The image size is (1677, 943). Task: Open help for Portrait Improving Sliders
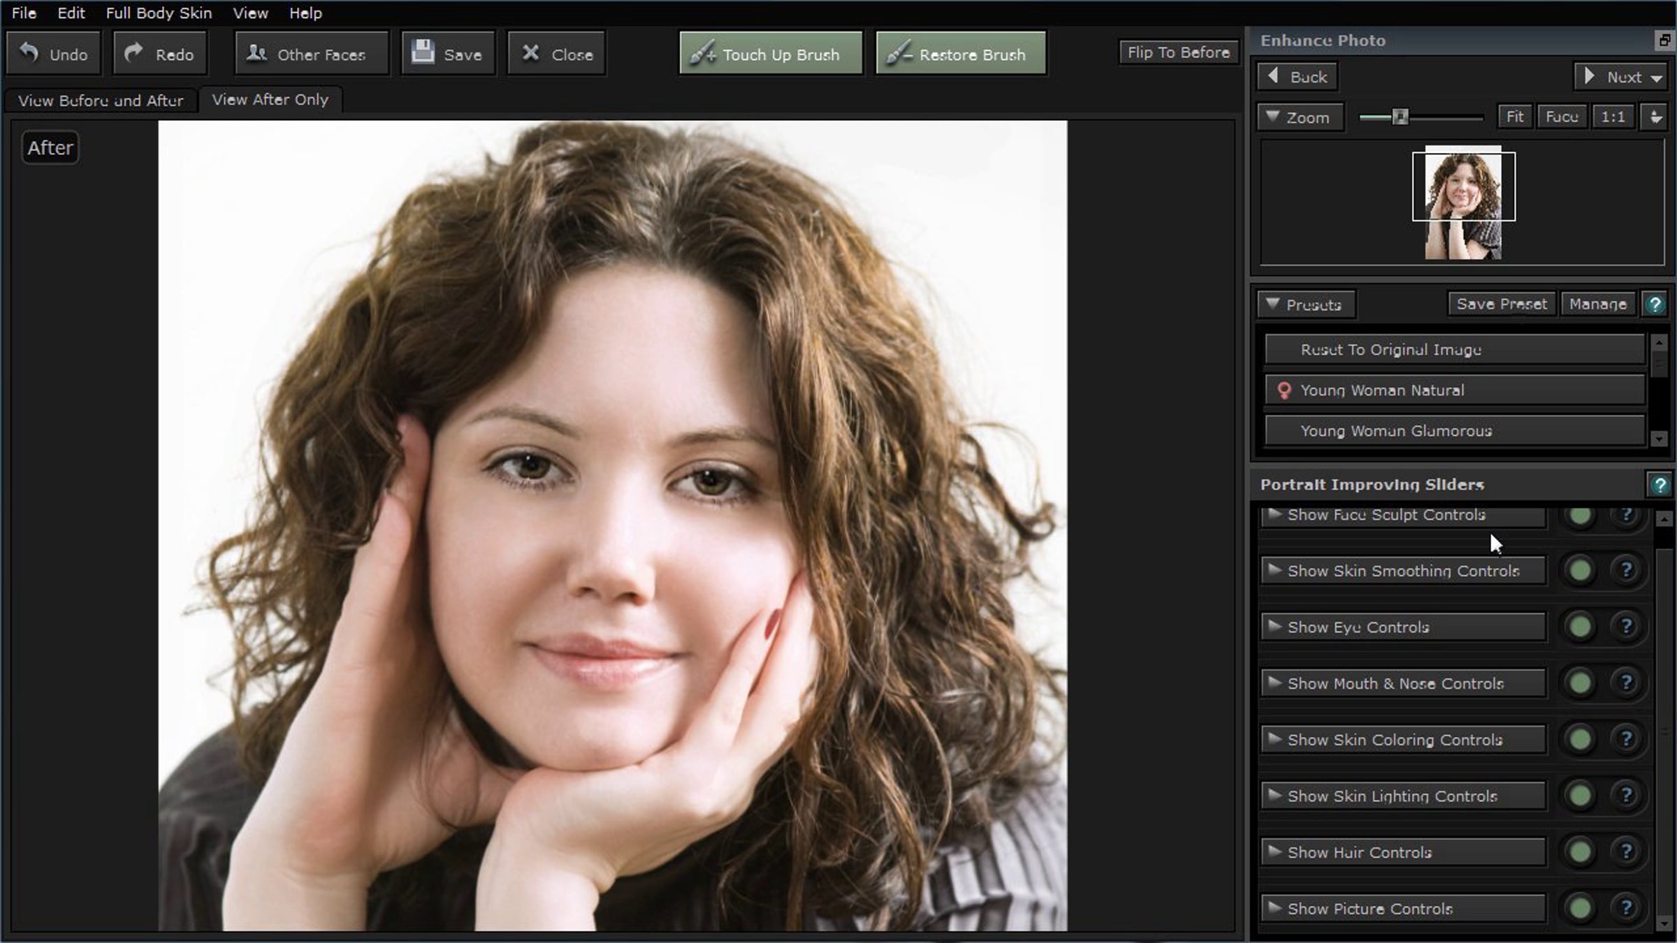point(1660,484)
